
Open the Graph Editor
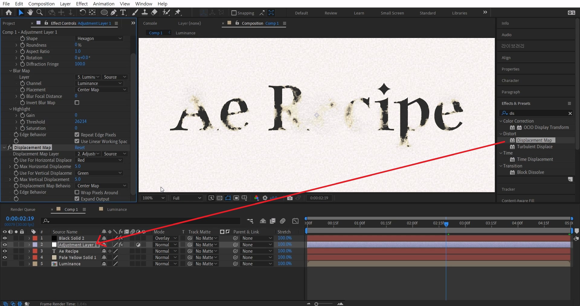tap(295, 221)
